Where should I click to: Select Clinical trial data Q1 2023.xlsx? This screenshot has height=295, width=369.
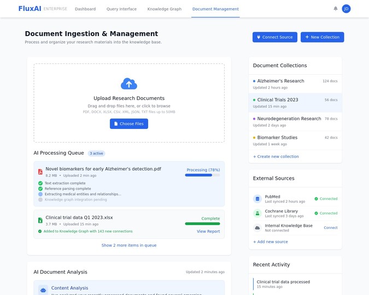(79, 217)
